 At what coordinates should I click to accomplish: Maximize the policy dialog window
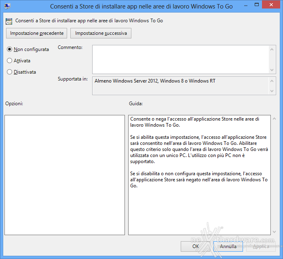click(x=256, y=5)
